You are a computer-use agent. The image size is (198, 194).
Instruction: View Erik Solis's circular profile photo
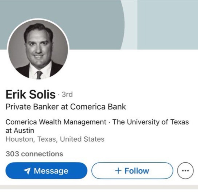[38, 49]
